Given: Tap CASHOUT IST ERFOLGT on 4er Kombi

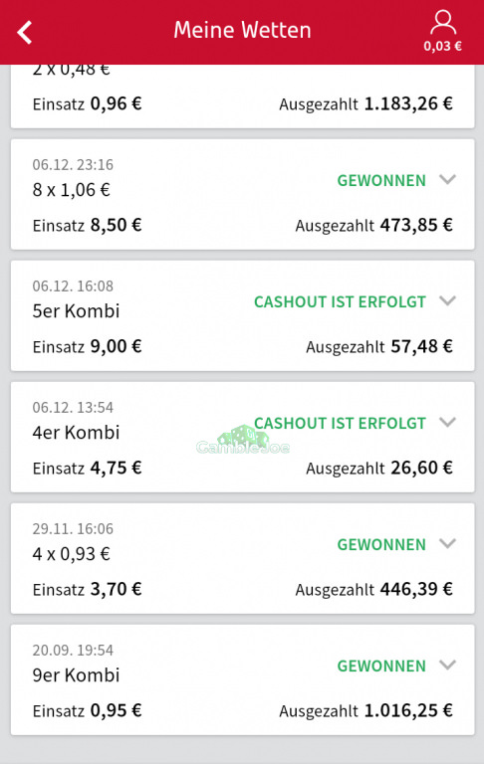Looking at the screenshot, I should (340, 423).
